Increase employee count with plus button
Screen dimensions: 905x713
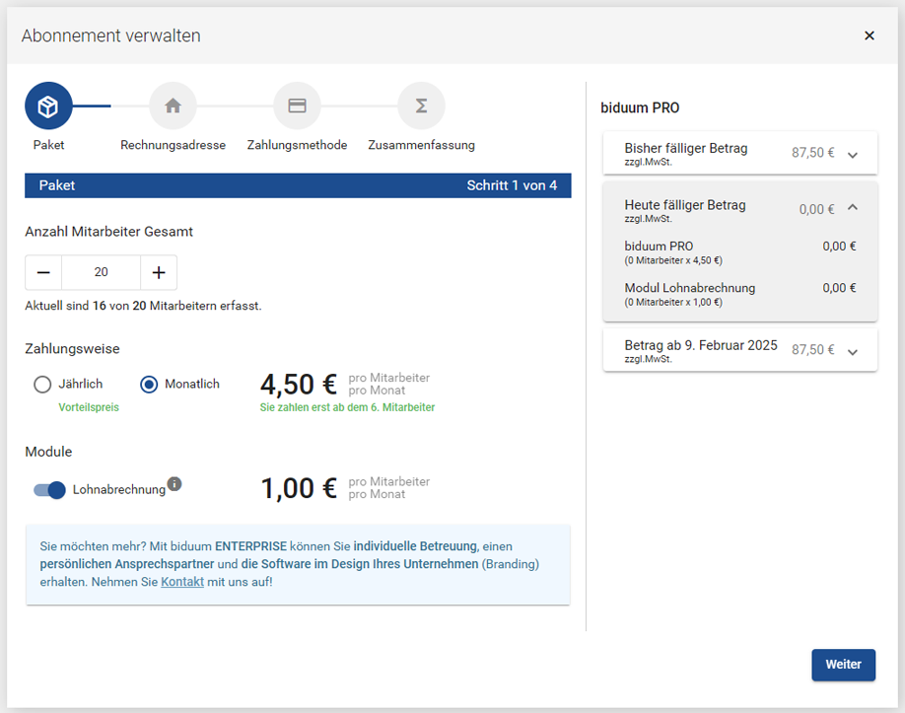point(156,272)
